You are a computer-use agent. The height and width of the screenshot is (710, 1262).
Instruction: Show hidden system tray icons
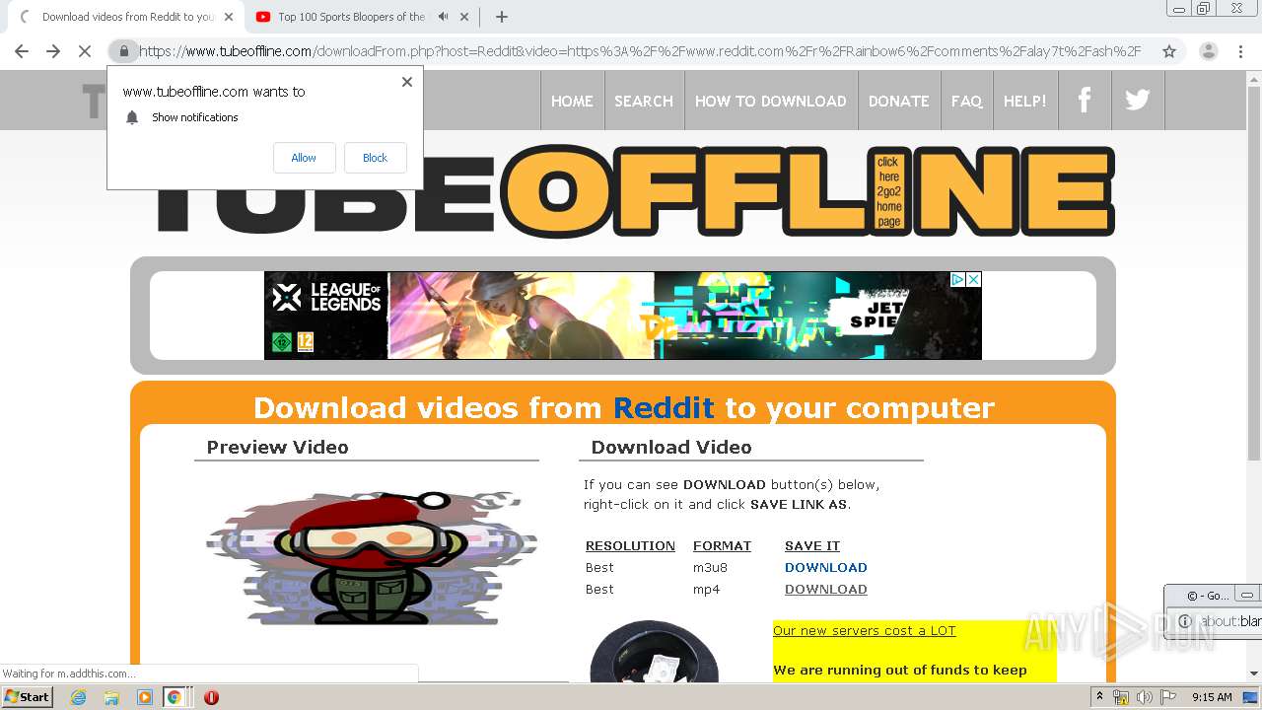tap(1099, 697)
